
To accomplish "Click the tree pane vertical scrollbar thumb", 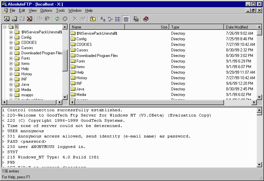I will [x=65, y=61].
